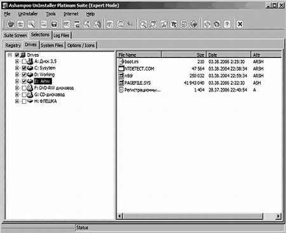The height and width of the screenshot is (233, 286).
Task: Click the black X toolbar icon
Action: [240, 24]
